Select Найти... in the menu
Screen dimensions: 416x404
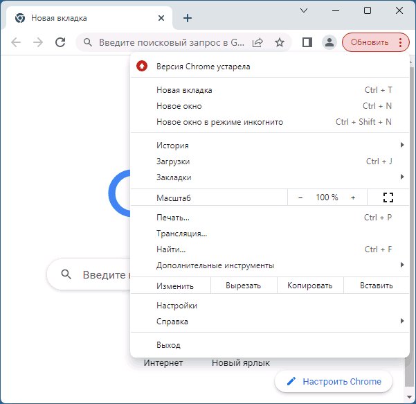point(269,249)
